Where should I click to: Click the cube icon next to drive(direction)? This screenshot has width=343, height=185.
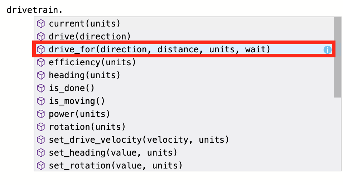[x=41, y=37]
